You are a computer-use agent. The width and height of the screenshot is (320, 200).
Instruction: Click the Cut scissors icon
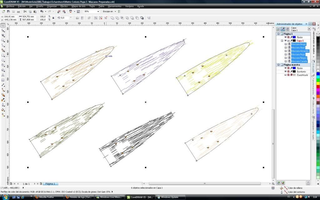click(25, 12)
